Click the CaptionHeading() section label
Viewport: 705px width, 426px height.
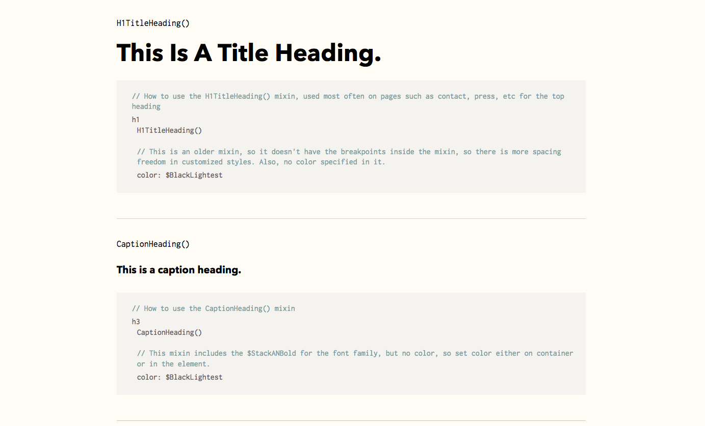(x=153, y=244)
